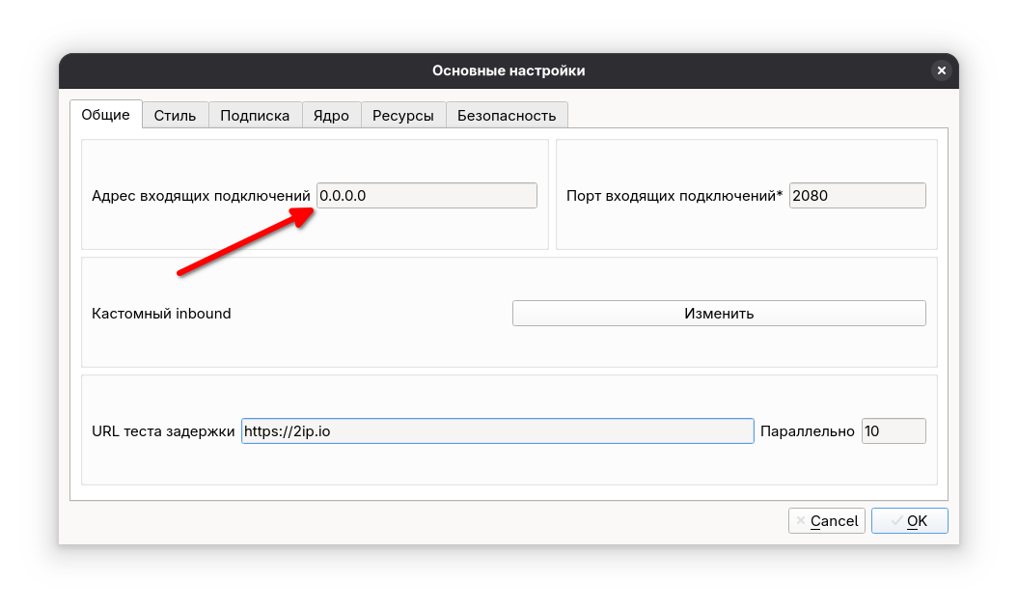Click the inbound port field showing 2080

click(857, 195)
